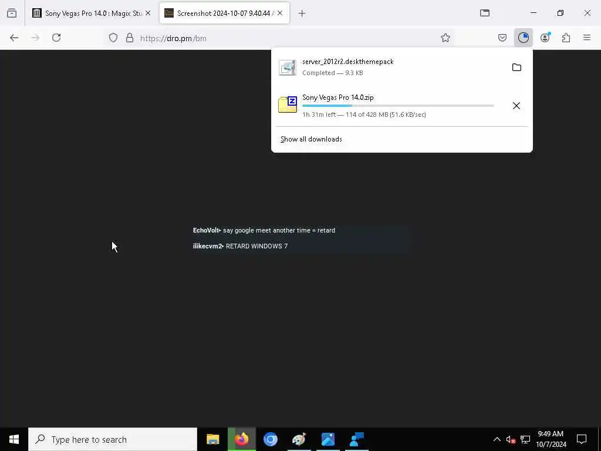Click the EchoVolt chat message
The height and width of the screenshot is (451, 601).
click(264, 230)
